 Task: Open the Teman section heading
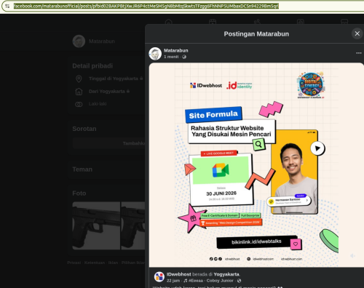(82, 169)
